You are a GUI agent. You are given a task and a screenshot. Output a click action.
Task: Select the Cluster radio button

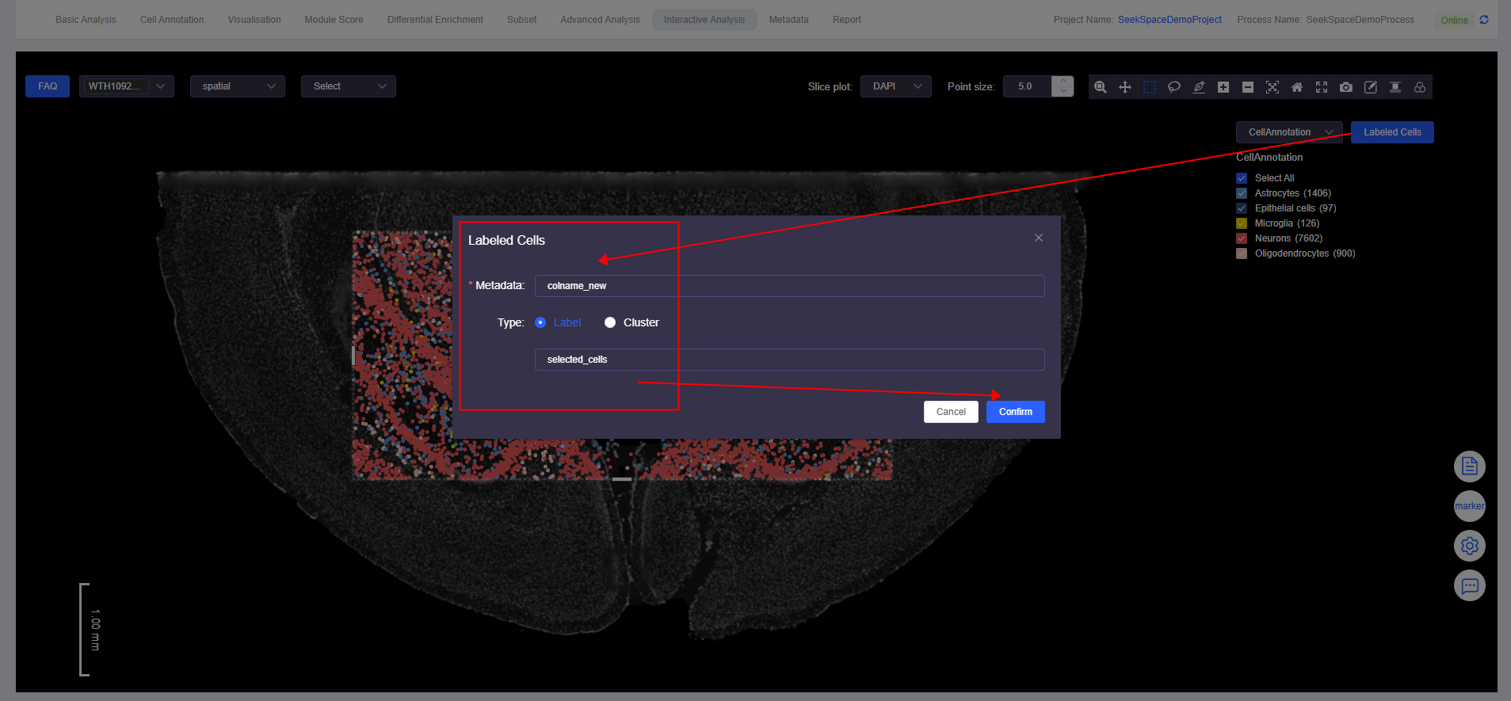610,322
